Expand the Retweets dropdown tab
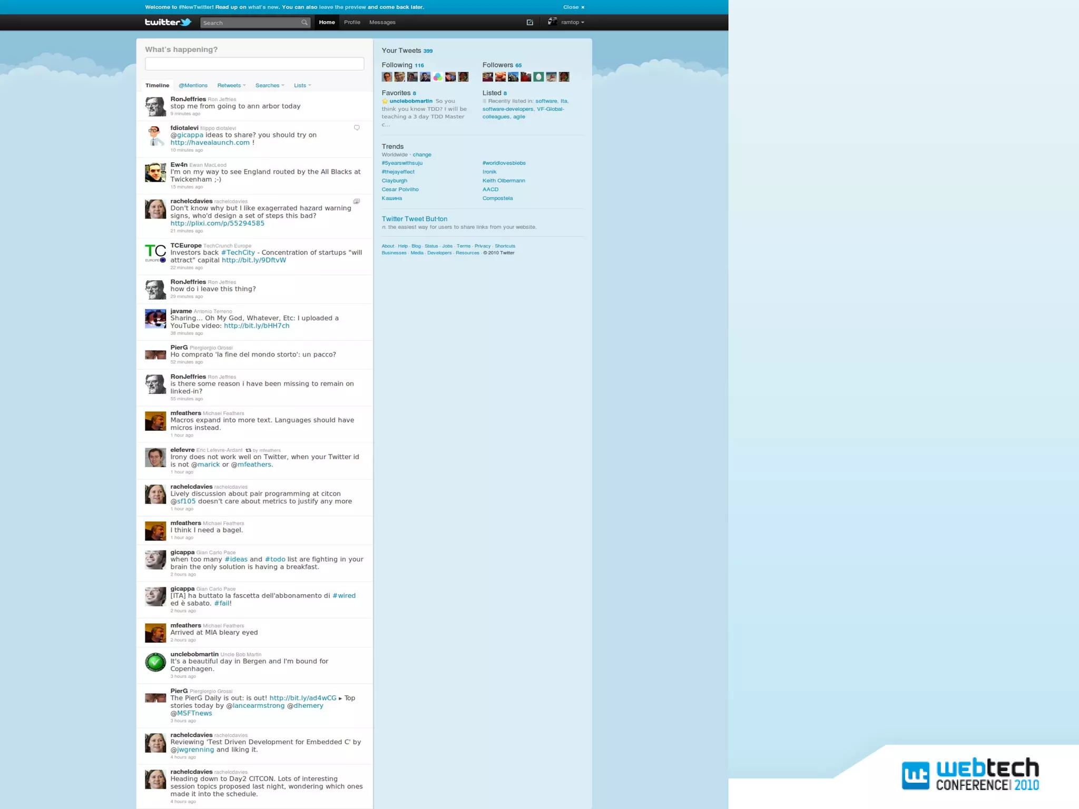Viewport: 1079px width, 809px height. pos(231,85)
